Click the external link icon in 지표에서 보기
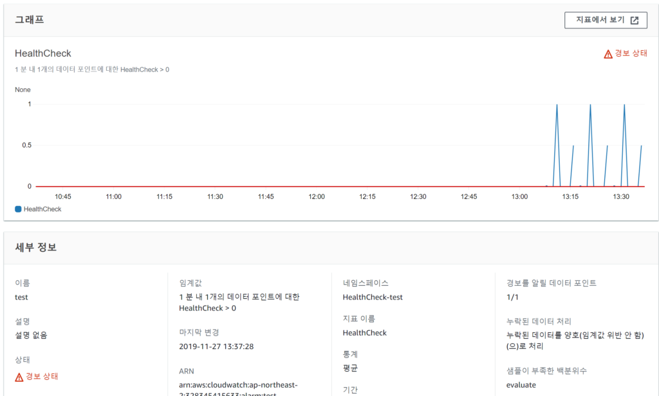The width and height of the screenshot is (659, 396). point(635,20)
